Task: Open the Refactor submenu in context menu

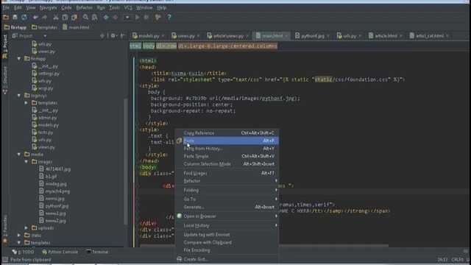Action: click(x=227, y=181)
